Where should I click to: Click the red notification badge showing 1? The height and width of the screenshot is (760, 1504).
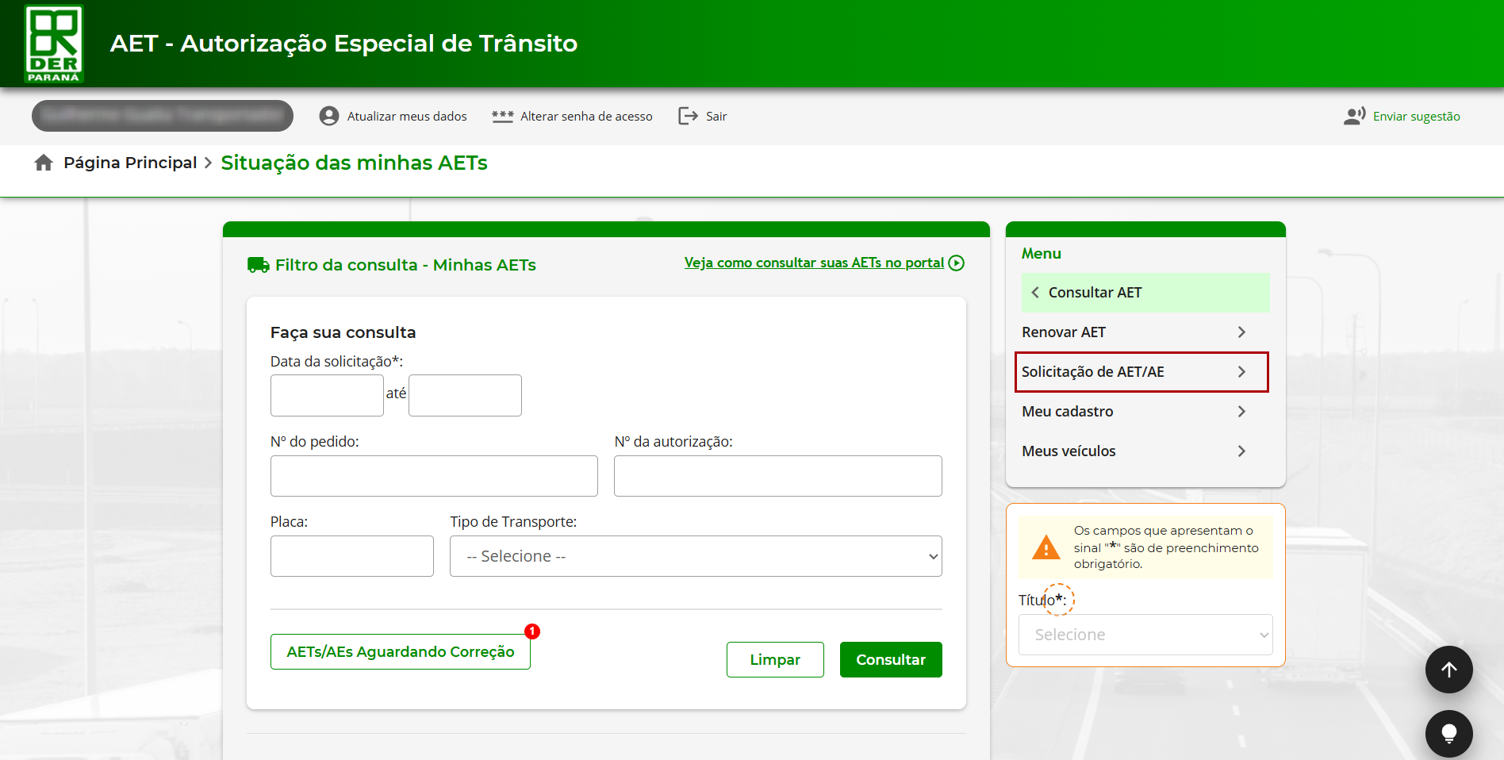coord(532,631)
